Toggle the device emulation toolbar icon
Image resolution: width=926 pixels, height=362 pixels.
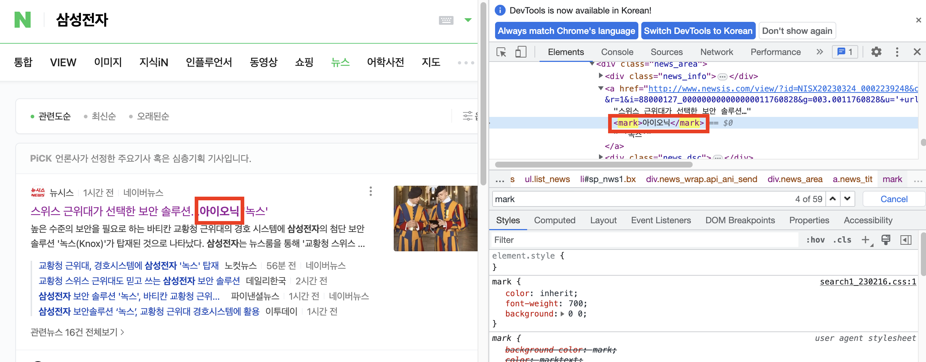click(x=521, y=52)
